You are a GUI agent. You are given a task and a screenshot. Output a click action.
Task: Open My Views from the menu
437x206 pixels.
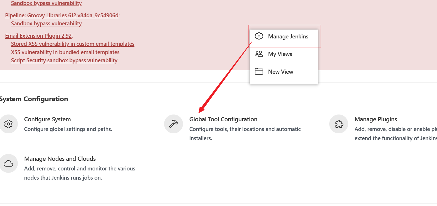point(280,54)
